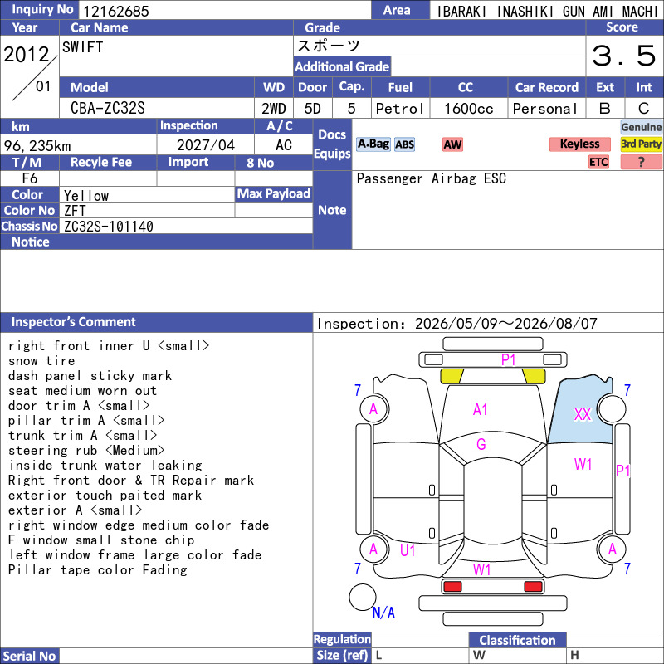This screenshot has width=664, height=664.
Task: Click the score value 3.5
Action: pyautogui.click(x=624, y=56)
